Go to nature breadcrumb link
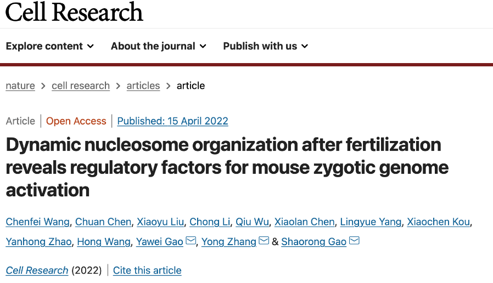The image size is (493, 283). pos(20,86)
